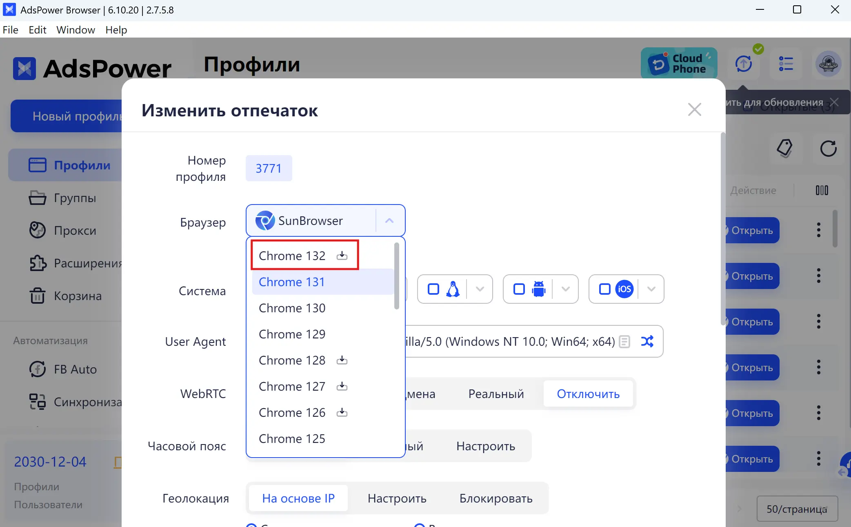
Task: Click the browser version list scrollbar
Action: (x=397, y=276)
